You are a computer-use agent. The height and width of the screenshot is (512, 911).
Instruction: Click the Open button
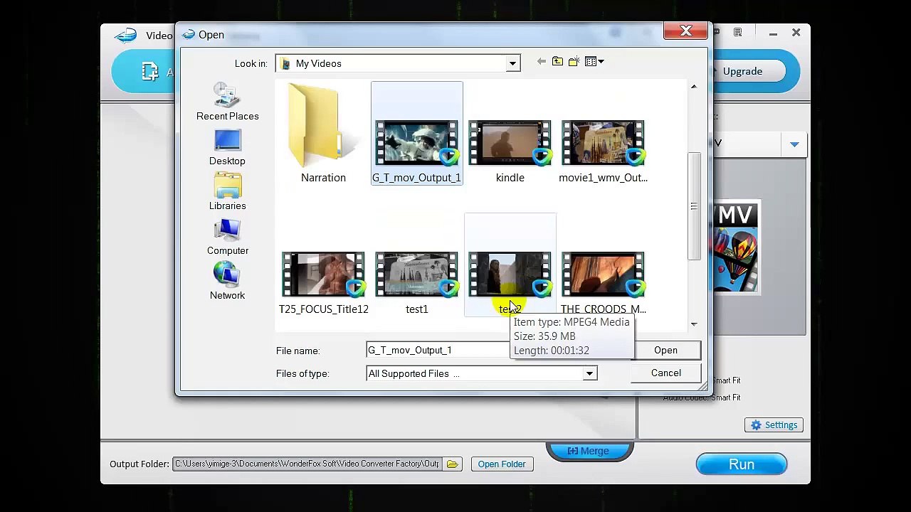665,351
